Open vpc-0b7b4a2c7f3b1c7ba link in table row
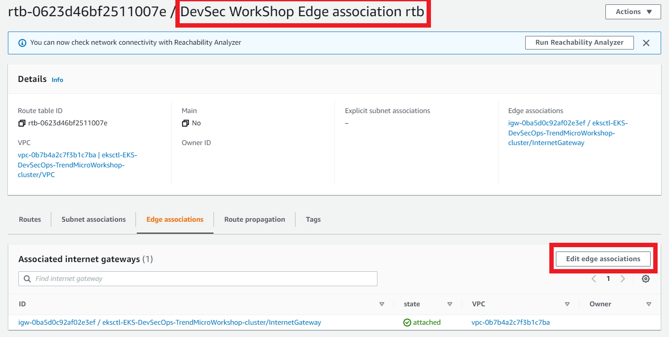669x337 pixels. [511, 323]
